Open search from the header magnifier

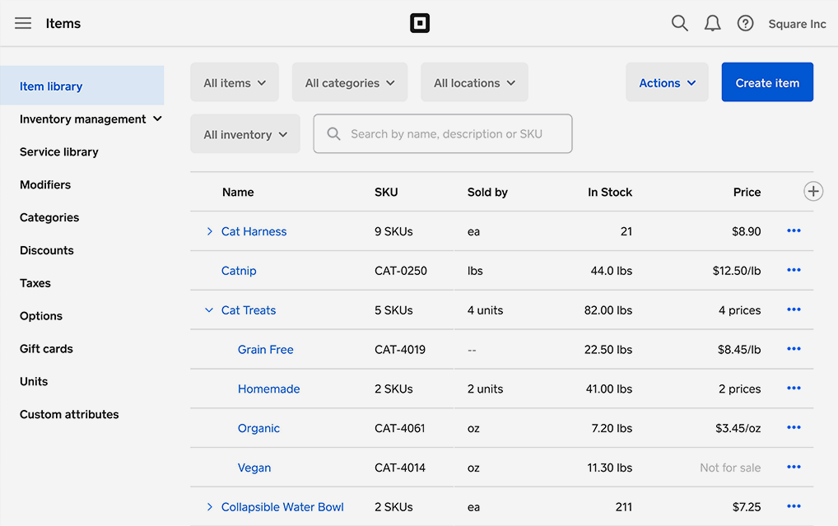tap(679, 23)
